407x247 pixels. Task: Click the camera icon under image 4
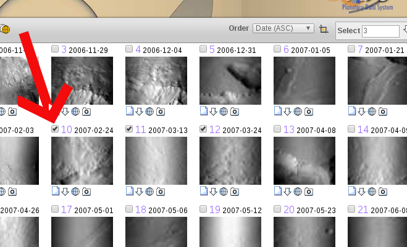161,111
